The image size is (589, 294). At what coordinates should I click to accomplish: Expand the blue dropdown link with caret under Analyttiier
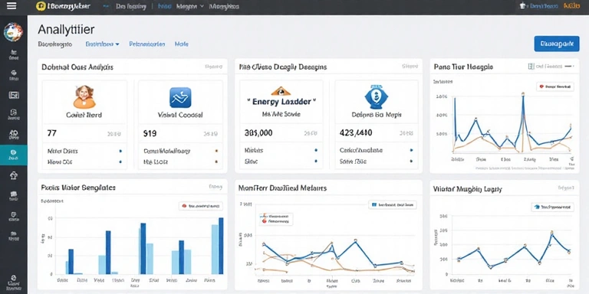[x=102, y=44]
